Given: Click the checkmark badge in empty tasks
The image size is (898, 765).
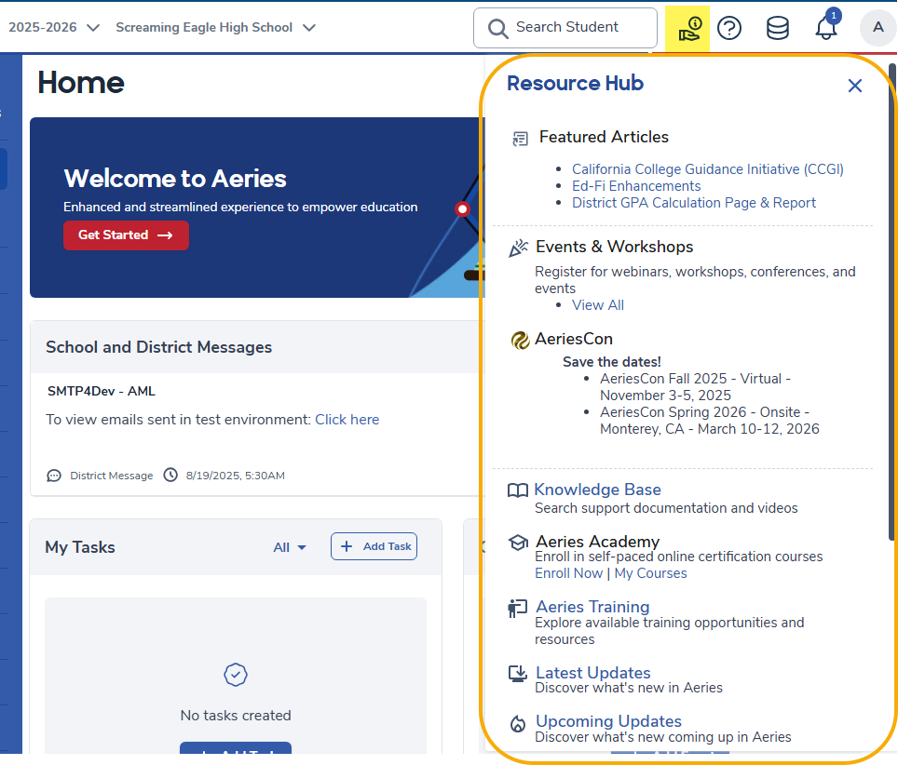Looking at the screenshot, I should 236,675.
